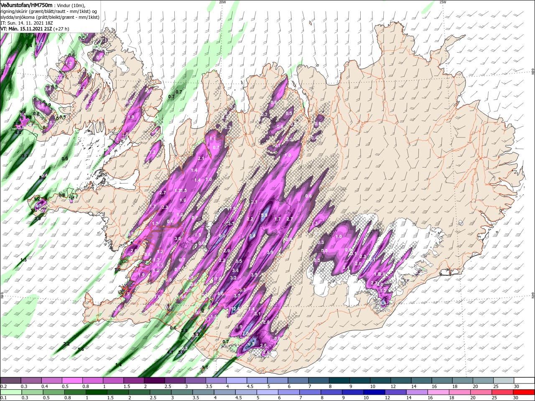Click the 'Veðurstofan/HM750m' title text

27,5
